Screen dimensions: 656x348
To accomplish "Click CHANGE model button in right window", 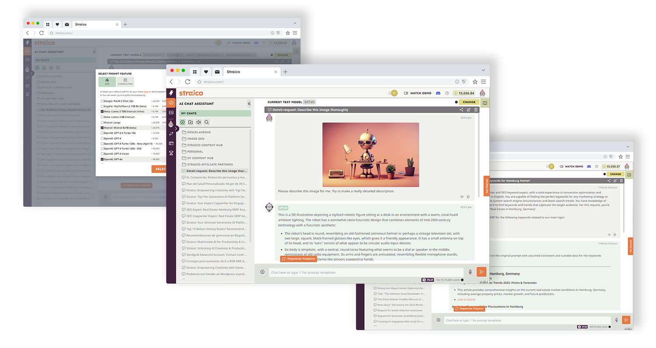I will 615,174.
